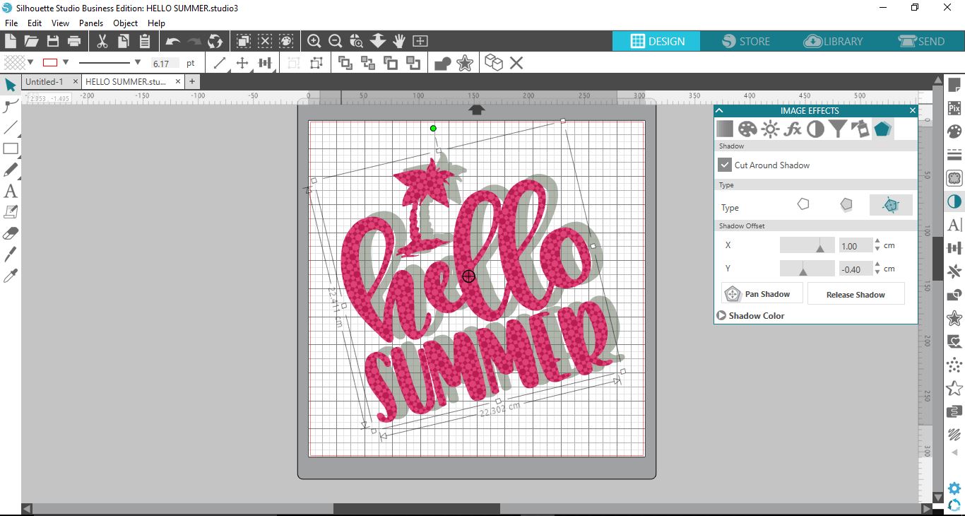The image size is (965, 516).
Task: Open the Object menu
Action: 125,23
